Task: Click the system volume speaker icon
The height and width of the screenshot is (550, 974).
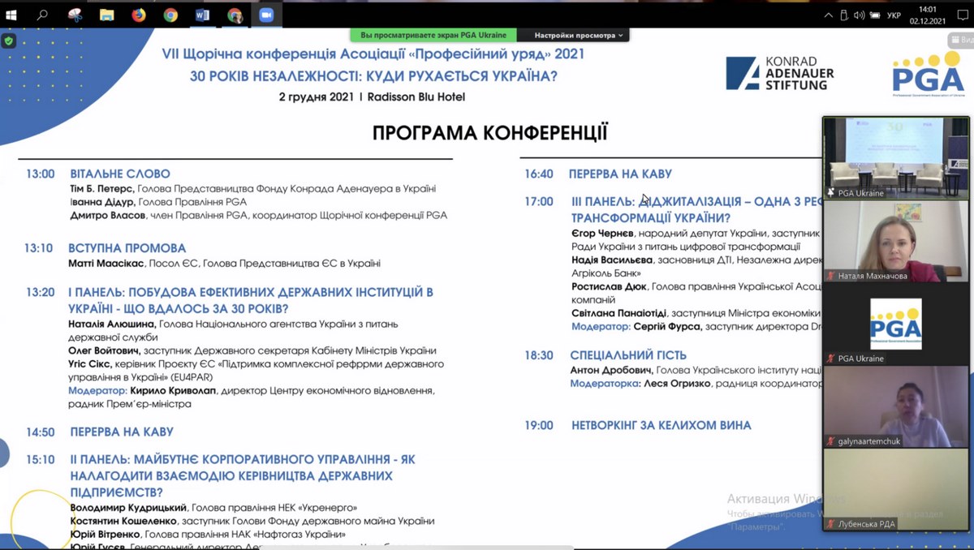Action: 859,15
